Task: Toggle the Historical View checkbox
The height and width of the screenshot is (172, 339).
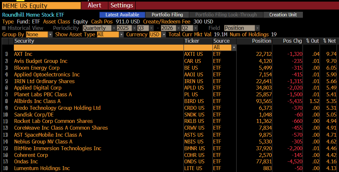Action: point(4,28)
